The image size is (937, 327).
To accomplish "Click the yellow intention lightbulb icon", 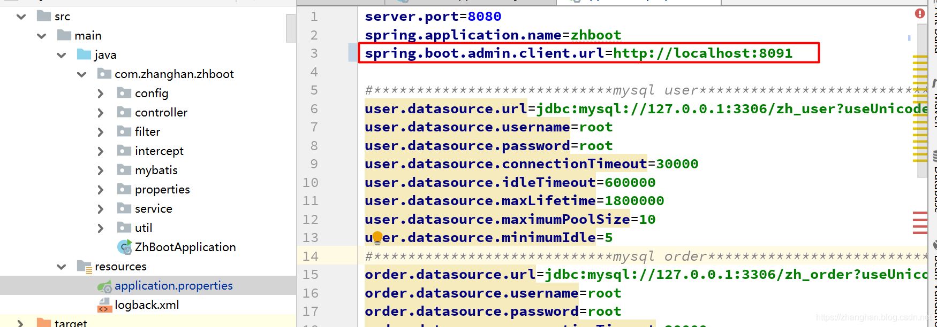I will [377, 237].
